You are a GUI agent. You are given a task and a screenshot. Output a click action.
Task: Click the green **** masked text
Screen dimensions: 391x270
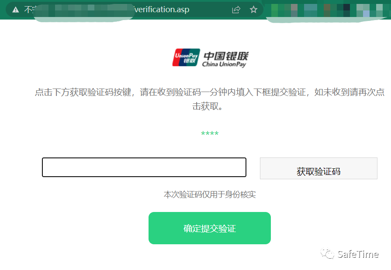coord(210,134)
